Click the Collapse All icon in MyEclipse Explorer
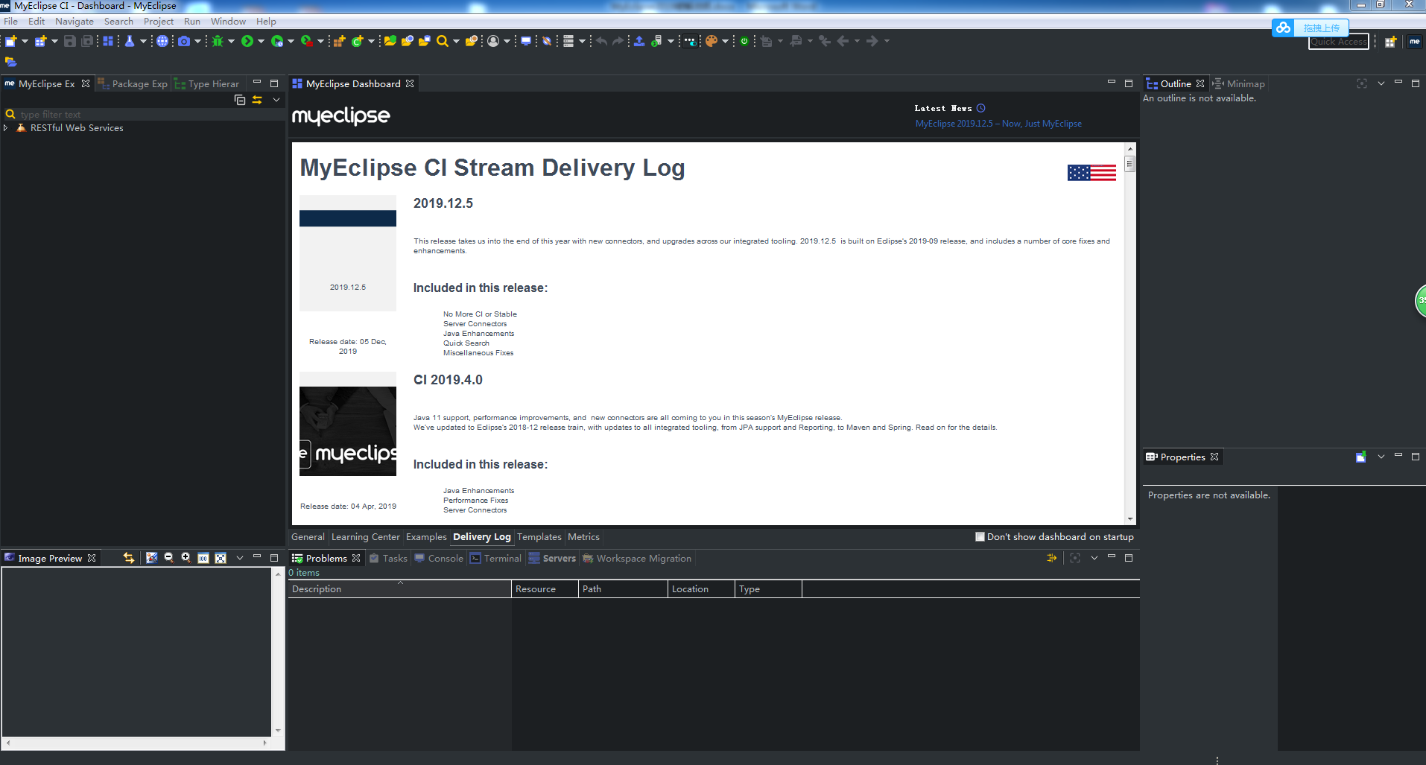Screen dimensions: 1426x765 coord(240,99)
